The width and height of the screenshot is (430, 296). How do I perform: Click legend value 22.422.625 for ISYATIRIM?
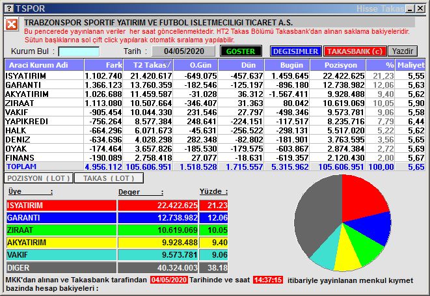point(178,205)
